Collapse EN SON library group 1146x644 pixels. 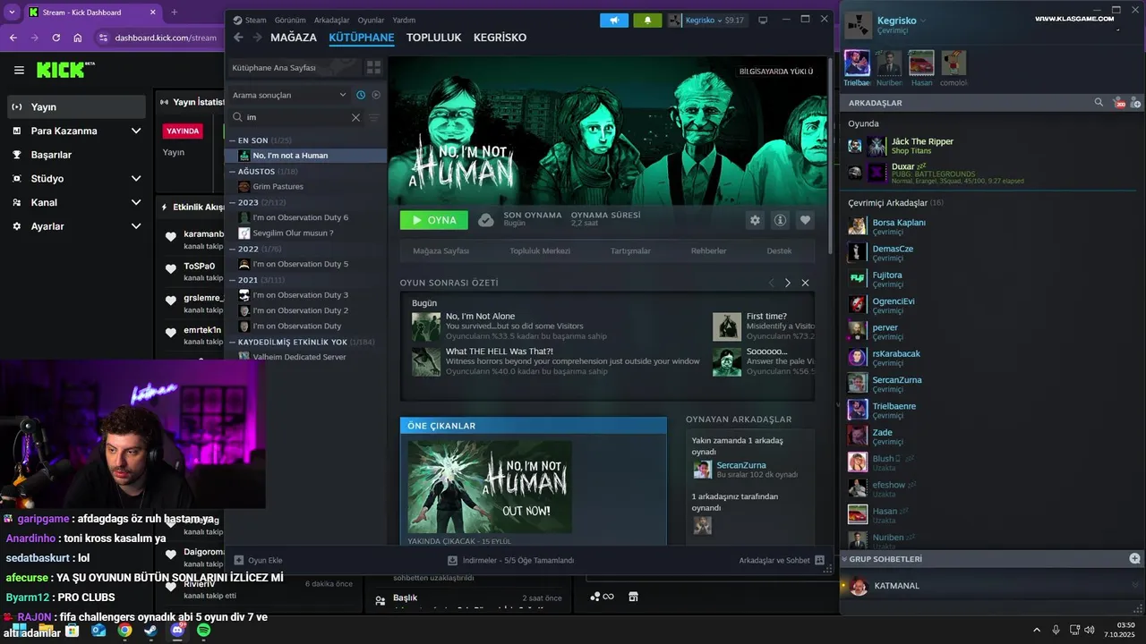tap(233, 140)
